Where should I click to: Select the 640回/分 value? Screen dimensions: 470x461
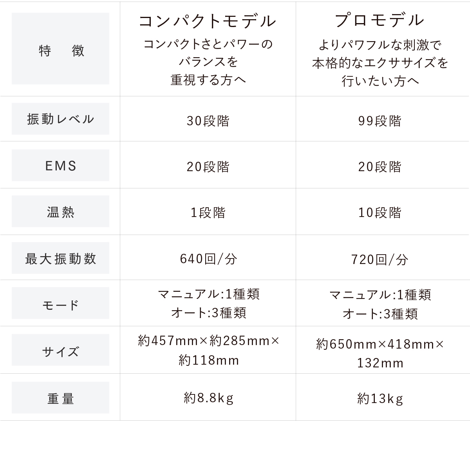point(208,259)
